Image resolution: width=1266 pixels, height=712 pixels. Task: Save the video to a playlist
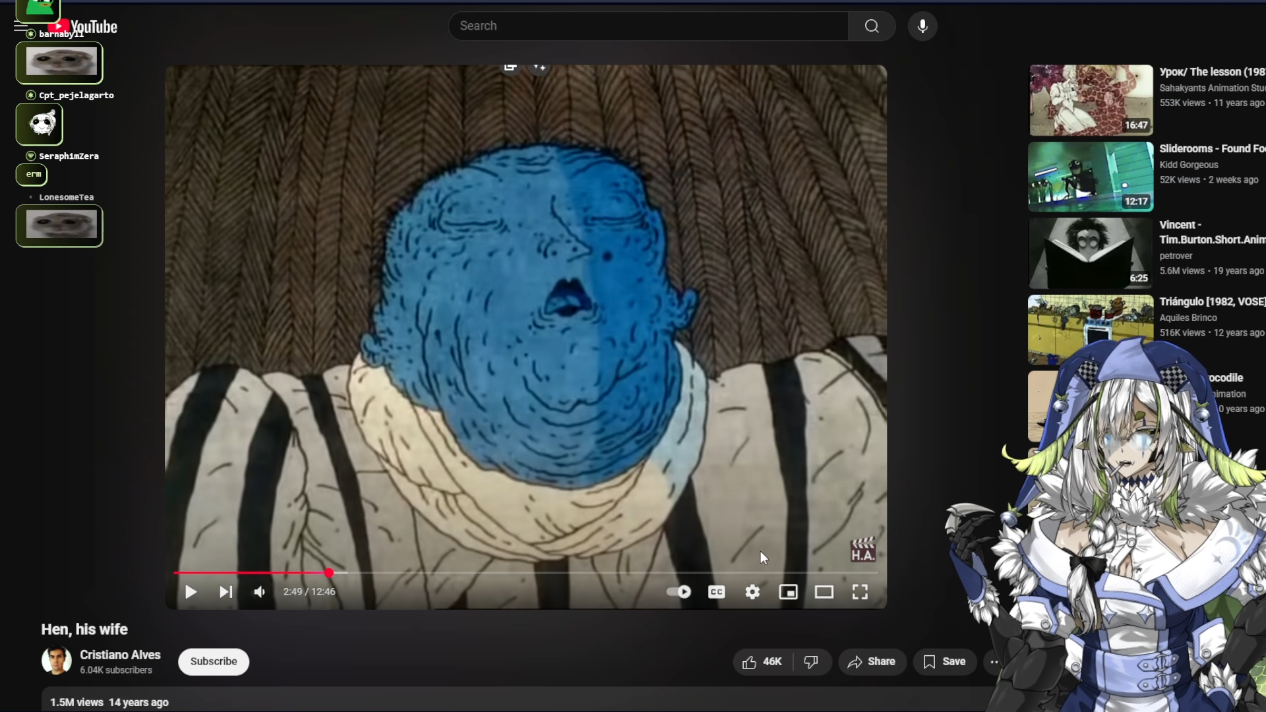(944, 662)
